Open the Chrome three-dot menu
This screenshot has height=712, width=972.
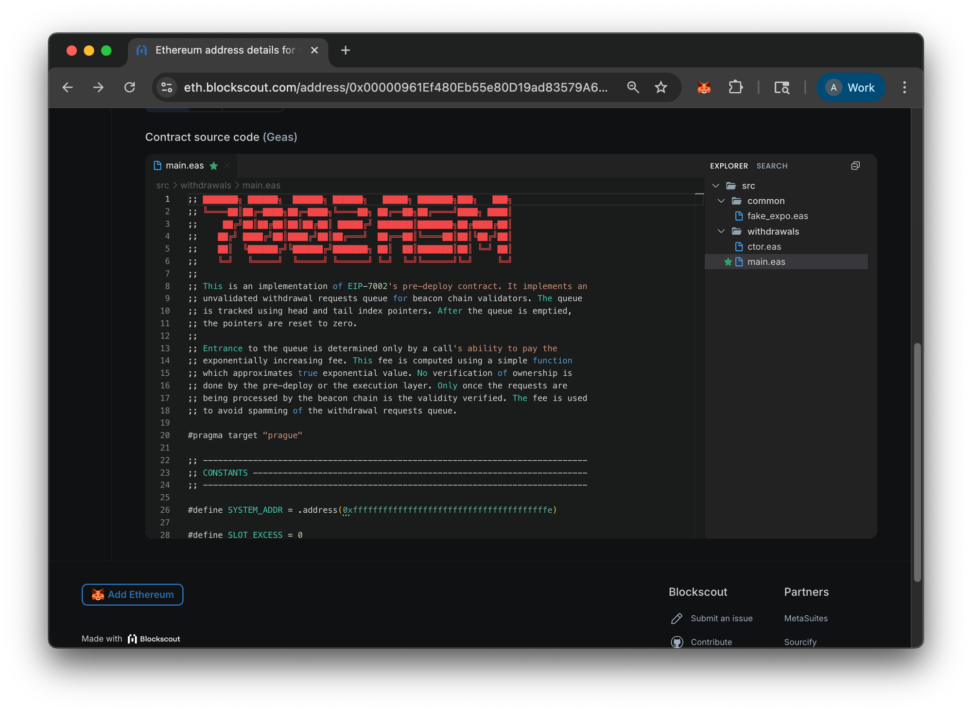(904, 87)
